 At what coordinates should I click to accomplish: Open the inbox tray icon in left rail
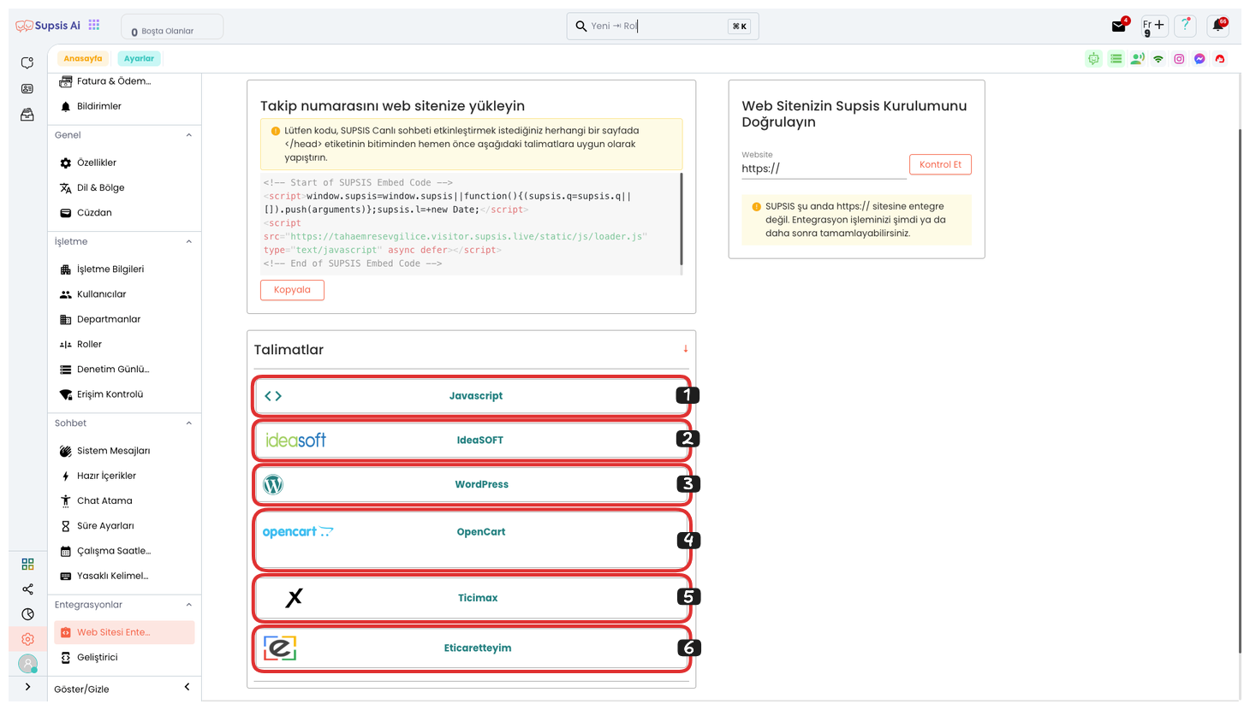[27, 115]
